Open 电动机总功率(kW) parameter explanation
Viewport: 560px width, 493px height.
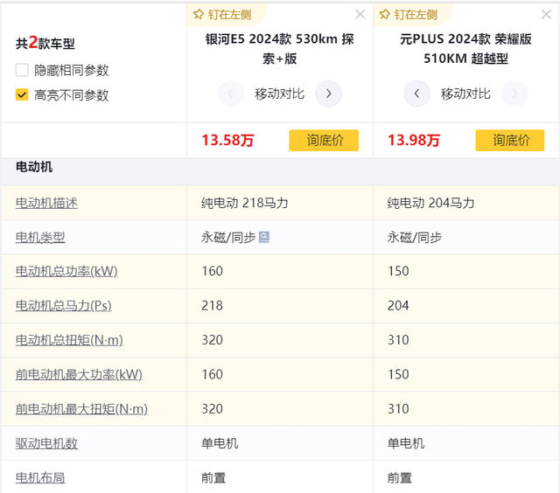pos(66,271)
